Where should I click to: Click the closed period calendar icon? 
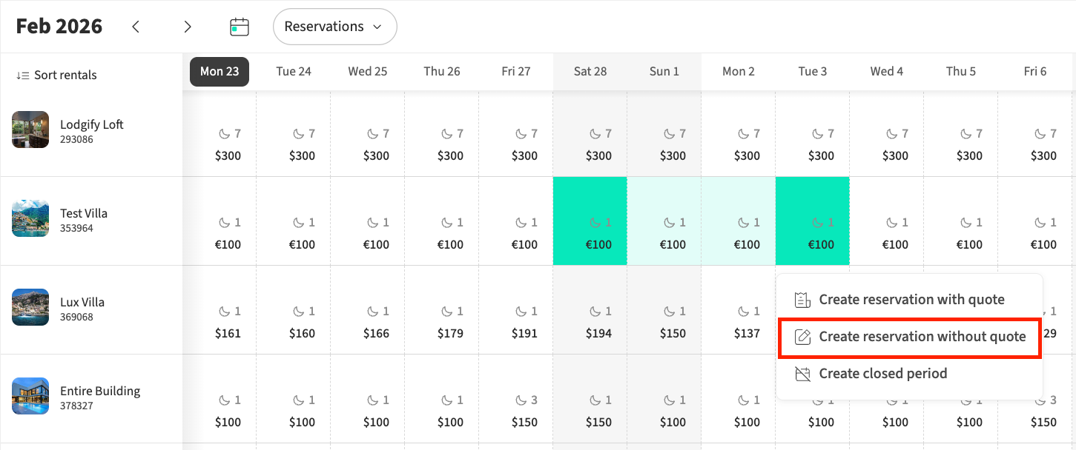[x=802, y=374]
